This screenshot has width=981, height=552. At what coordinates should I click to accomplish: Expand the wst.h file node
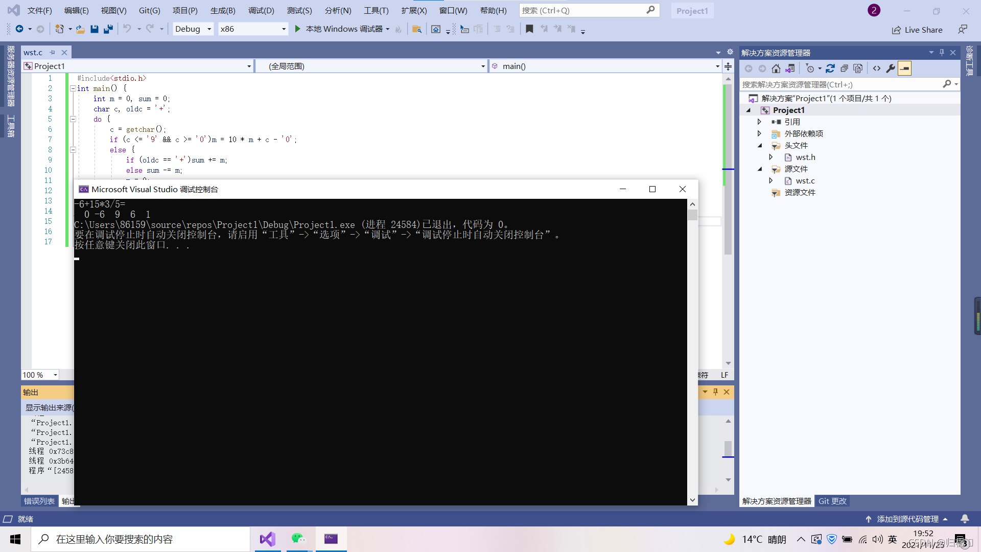click(771, 157)
